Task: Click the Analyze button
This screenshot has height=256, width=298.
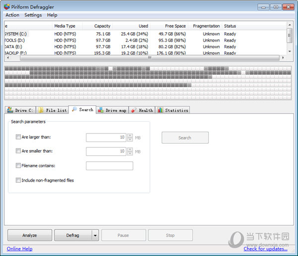Action: click(x=30, y=235)
